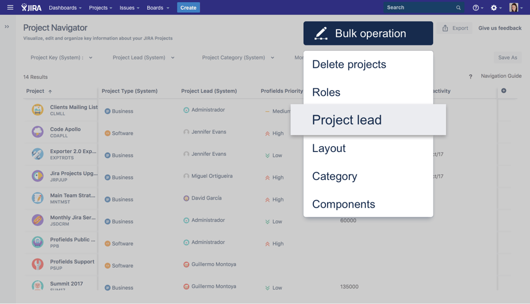The height and width of the screenshot is (304, 530).
Task: Open the Profields Support project name
Action: (72, 262)
